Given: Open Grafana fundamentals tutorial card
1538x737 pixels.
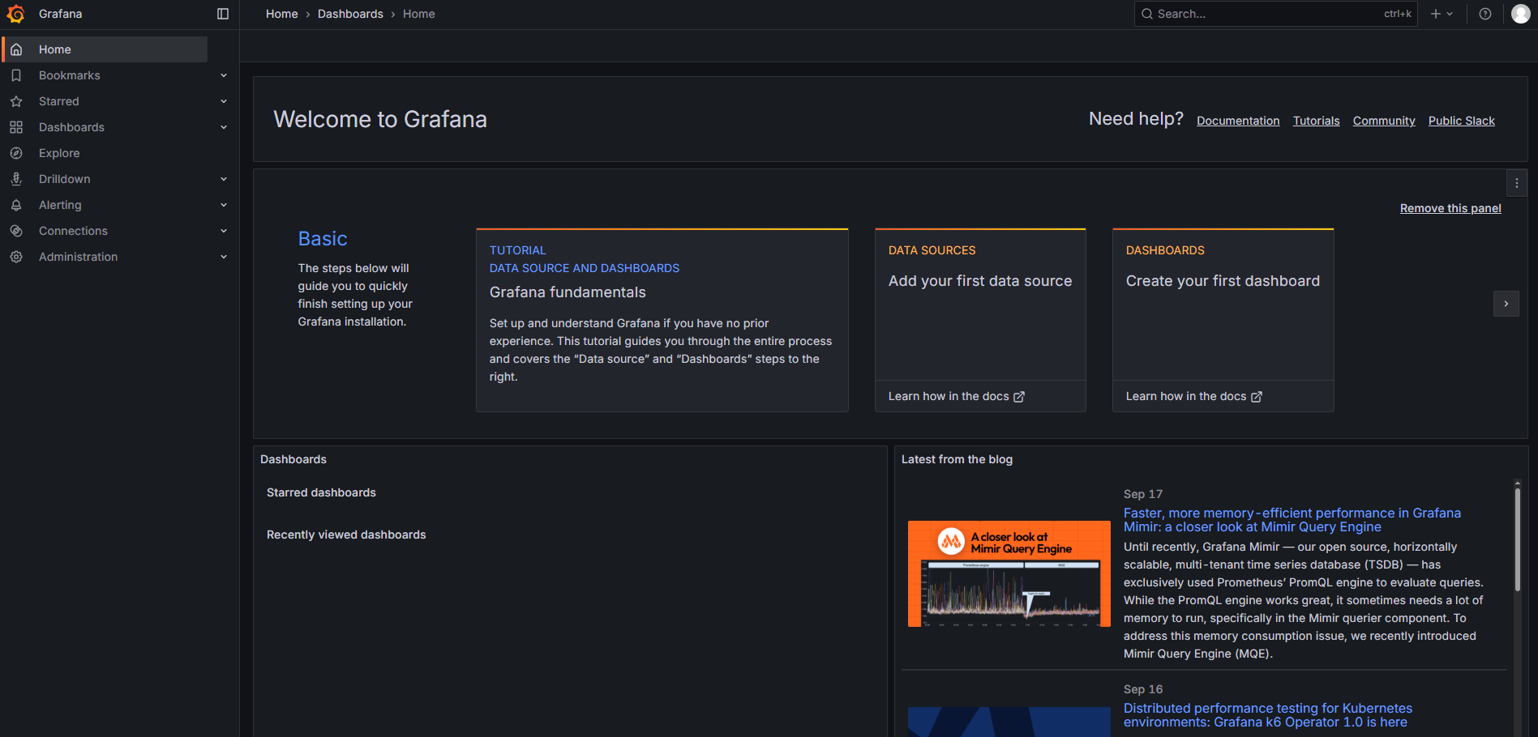Looking at the screenshot, I should (x=662, y=320).
